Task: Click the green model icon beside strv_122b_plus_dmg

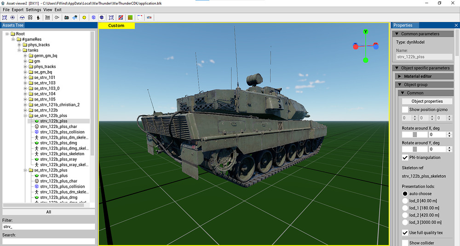Action: point(37,197)
